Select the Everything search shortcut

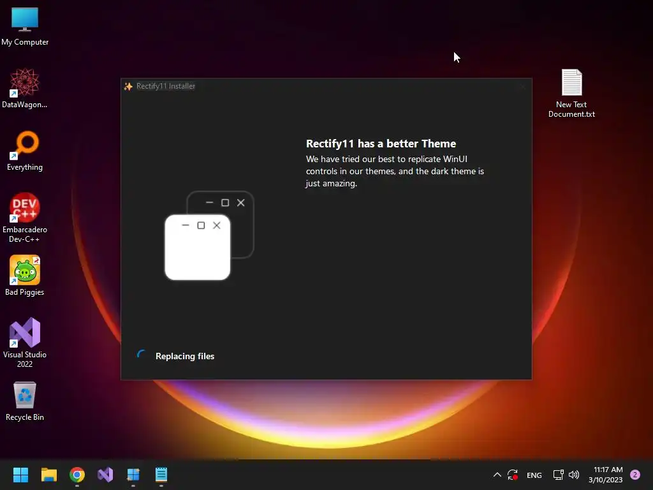pos(25,151)
